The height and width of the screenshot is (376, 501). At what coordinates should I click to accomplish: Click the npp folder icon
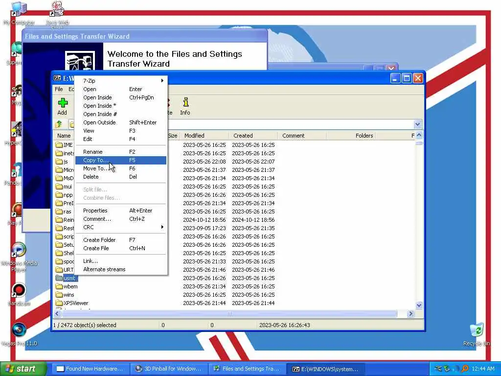59,195
